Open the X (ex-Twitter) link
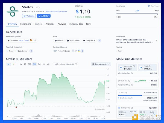This screenshot has width=164, height=123. pyautogui.click(x=73, y=40)
